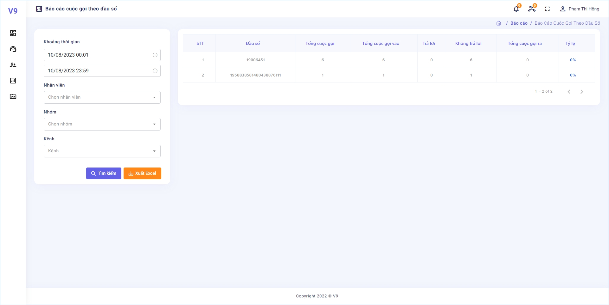Open the report chart sidebar icon
The width and height of the screenshot is (609, 305).
click(13, 81)
